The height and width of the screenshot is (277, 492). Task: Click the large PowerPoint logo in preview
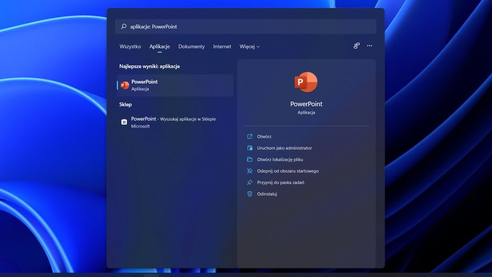click(306, 82)
